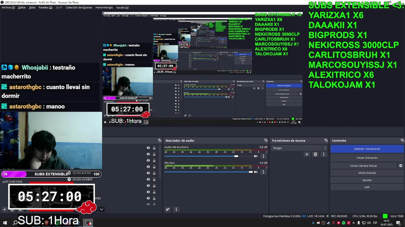Image resolution: width=405 pixels, height=227 pixels.
Task: Open Discord from the system tray
Action: [x=318, y=223]
